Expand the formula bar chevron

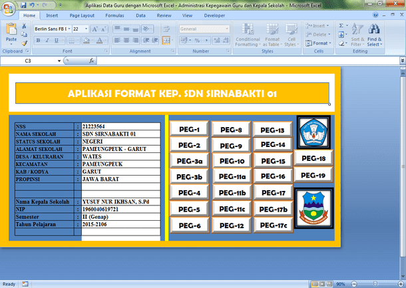pyautogui.click(x=403, y=61)
